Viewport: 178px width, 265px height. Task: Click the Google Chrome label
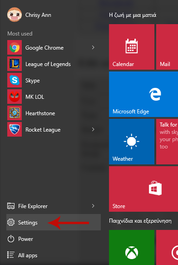[44, 48]
